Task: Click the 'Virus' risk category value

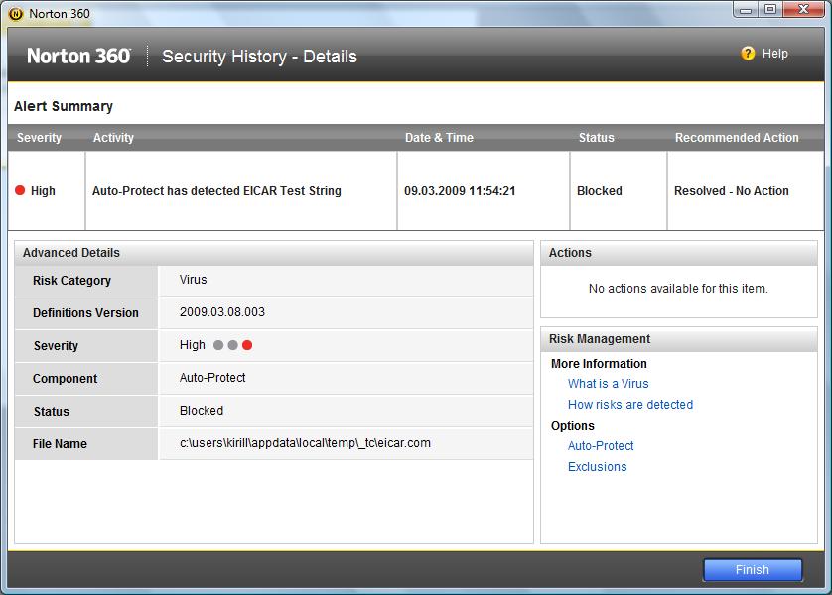Action: coord(194,280)
